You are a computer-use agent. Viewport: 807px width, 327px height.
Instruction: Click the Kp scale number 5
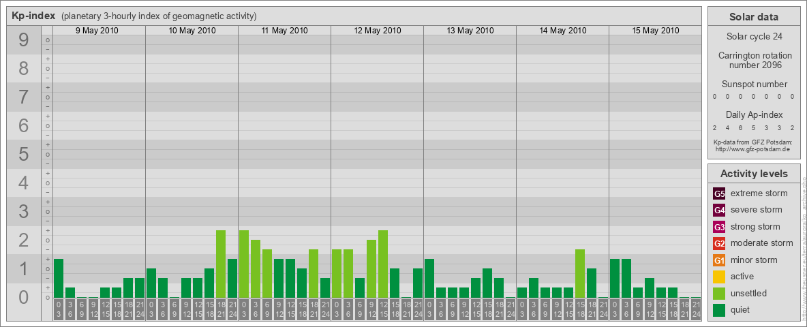[23, 154]
